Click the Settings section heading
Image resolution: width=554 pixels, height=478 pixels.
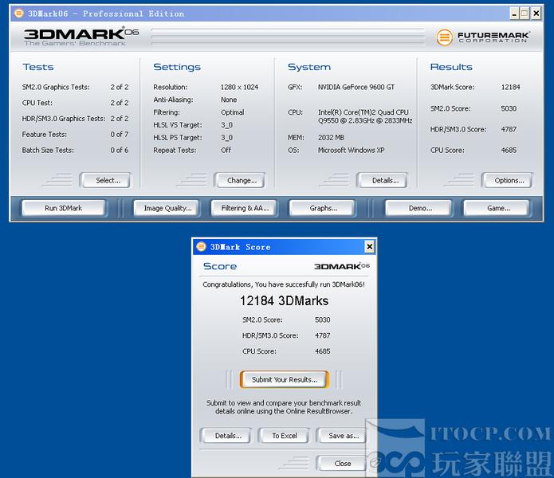(177, 67)
